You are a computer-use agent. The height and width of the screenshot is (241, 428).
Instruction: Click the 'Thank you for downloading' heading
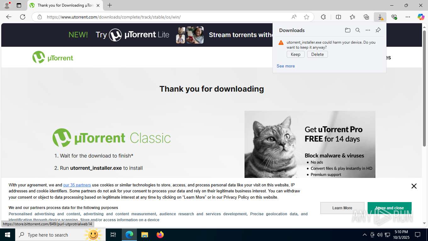[212, 89]
